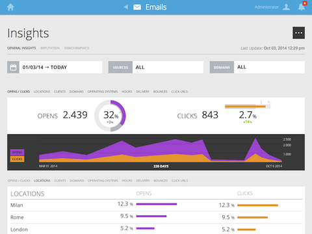Open the 01/03/14 to TODAY date range field
The height and width of the screenshot is (234, 312).
point(55,67)
